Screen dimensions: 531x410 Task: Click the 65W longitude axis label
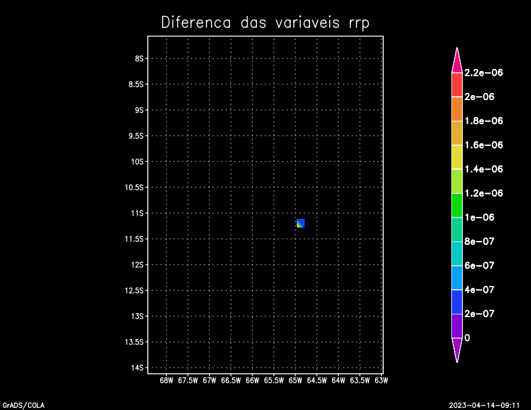[295, 381]
